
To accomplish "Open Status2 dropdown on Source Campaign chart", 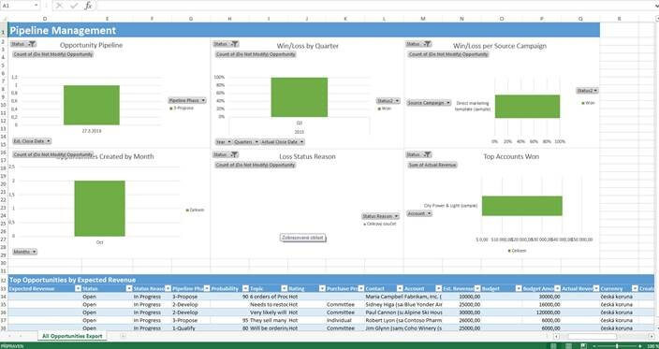I will click(587, 91).
